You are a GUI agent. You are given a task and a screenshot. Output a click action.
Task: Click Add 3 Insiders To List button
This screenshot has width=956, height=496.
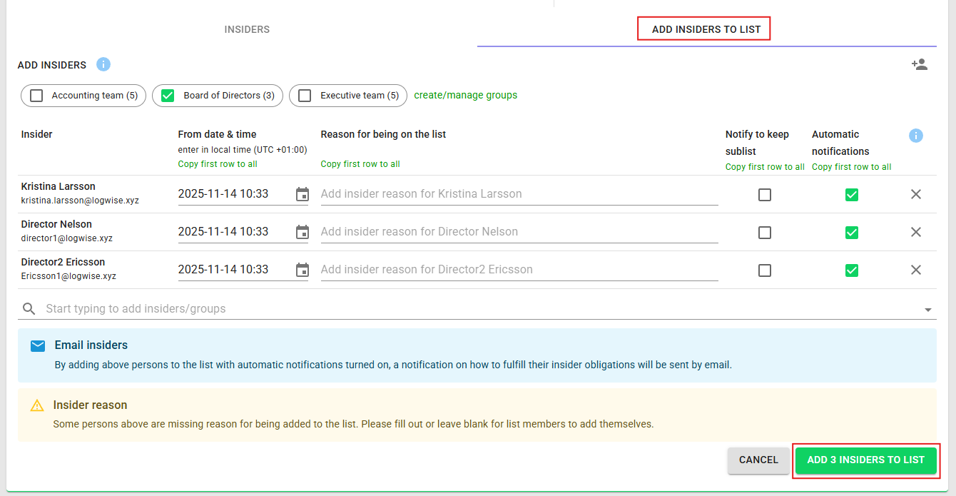click(865, 460)
